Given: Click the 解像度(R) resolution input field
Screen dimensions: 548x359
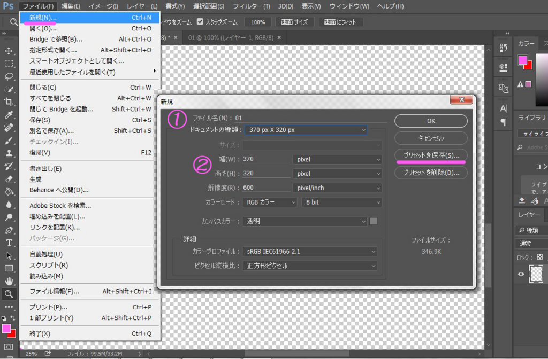Looking at the screenshot, I should click(267, 188).
